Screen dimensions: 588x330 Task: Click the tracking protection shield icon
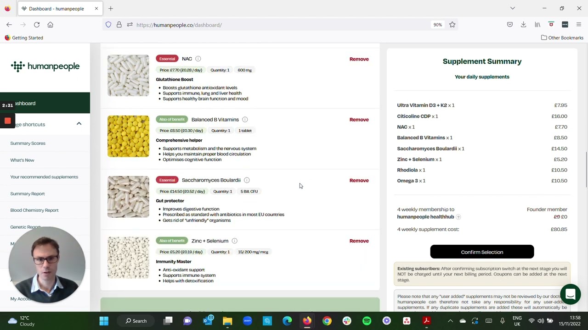coord(108,25)
